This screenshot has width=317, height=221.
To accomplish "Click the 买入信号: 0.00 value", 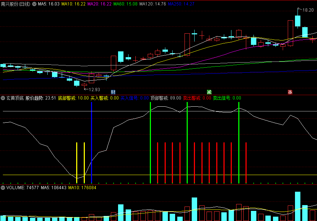I will (135, 98).
